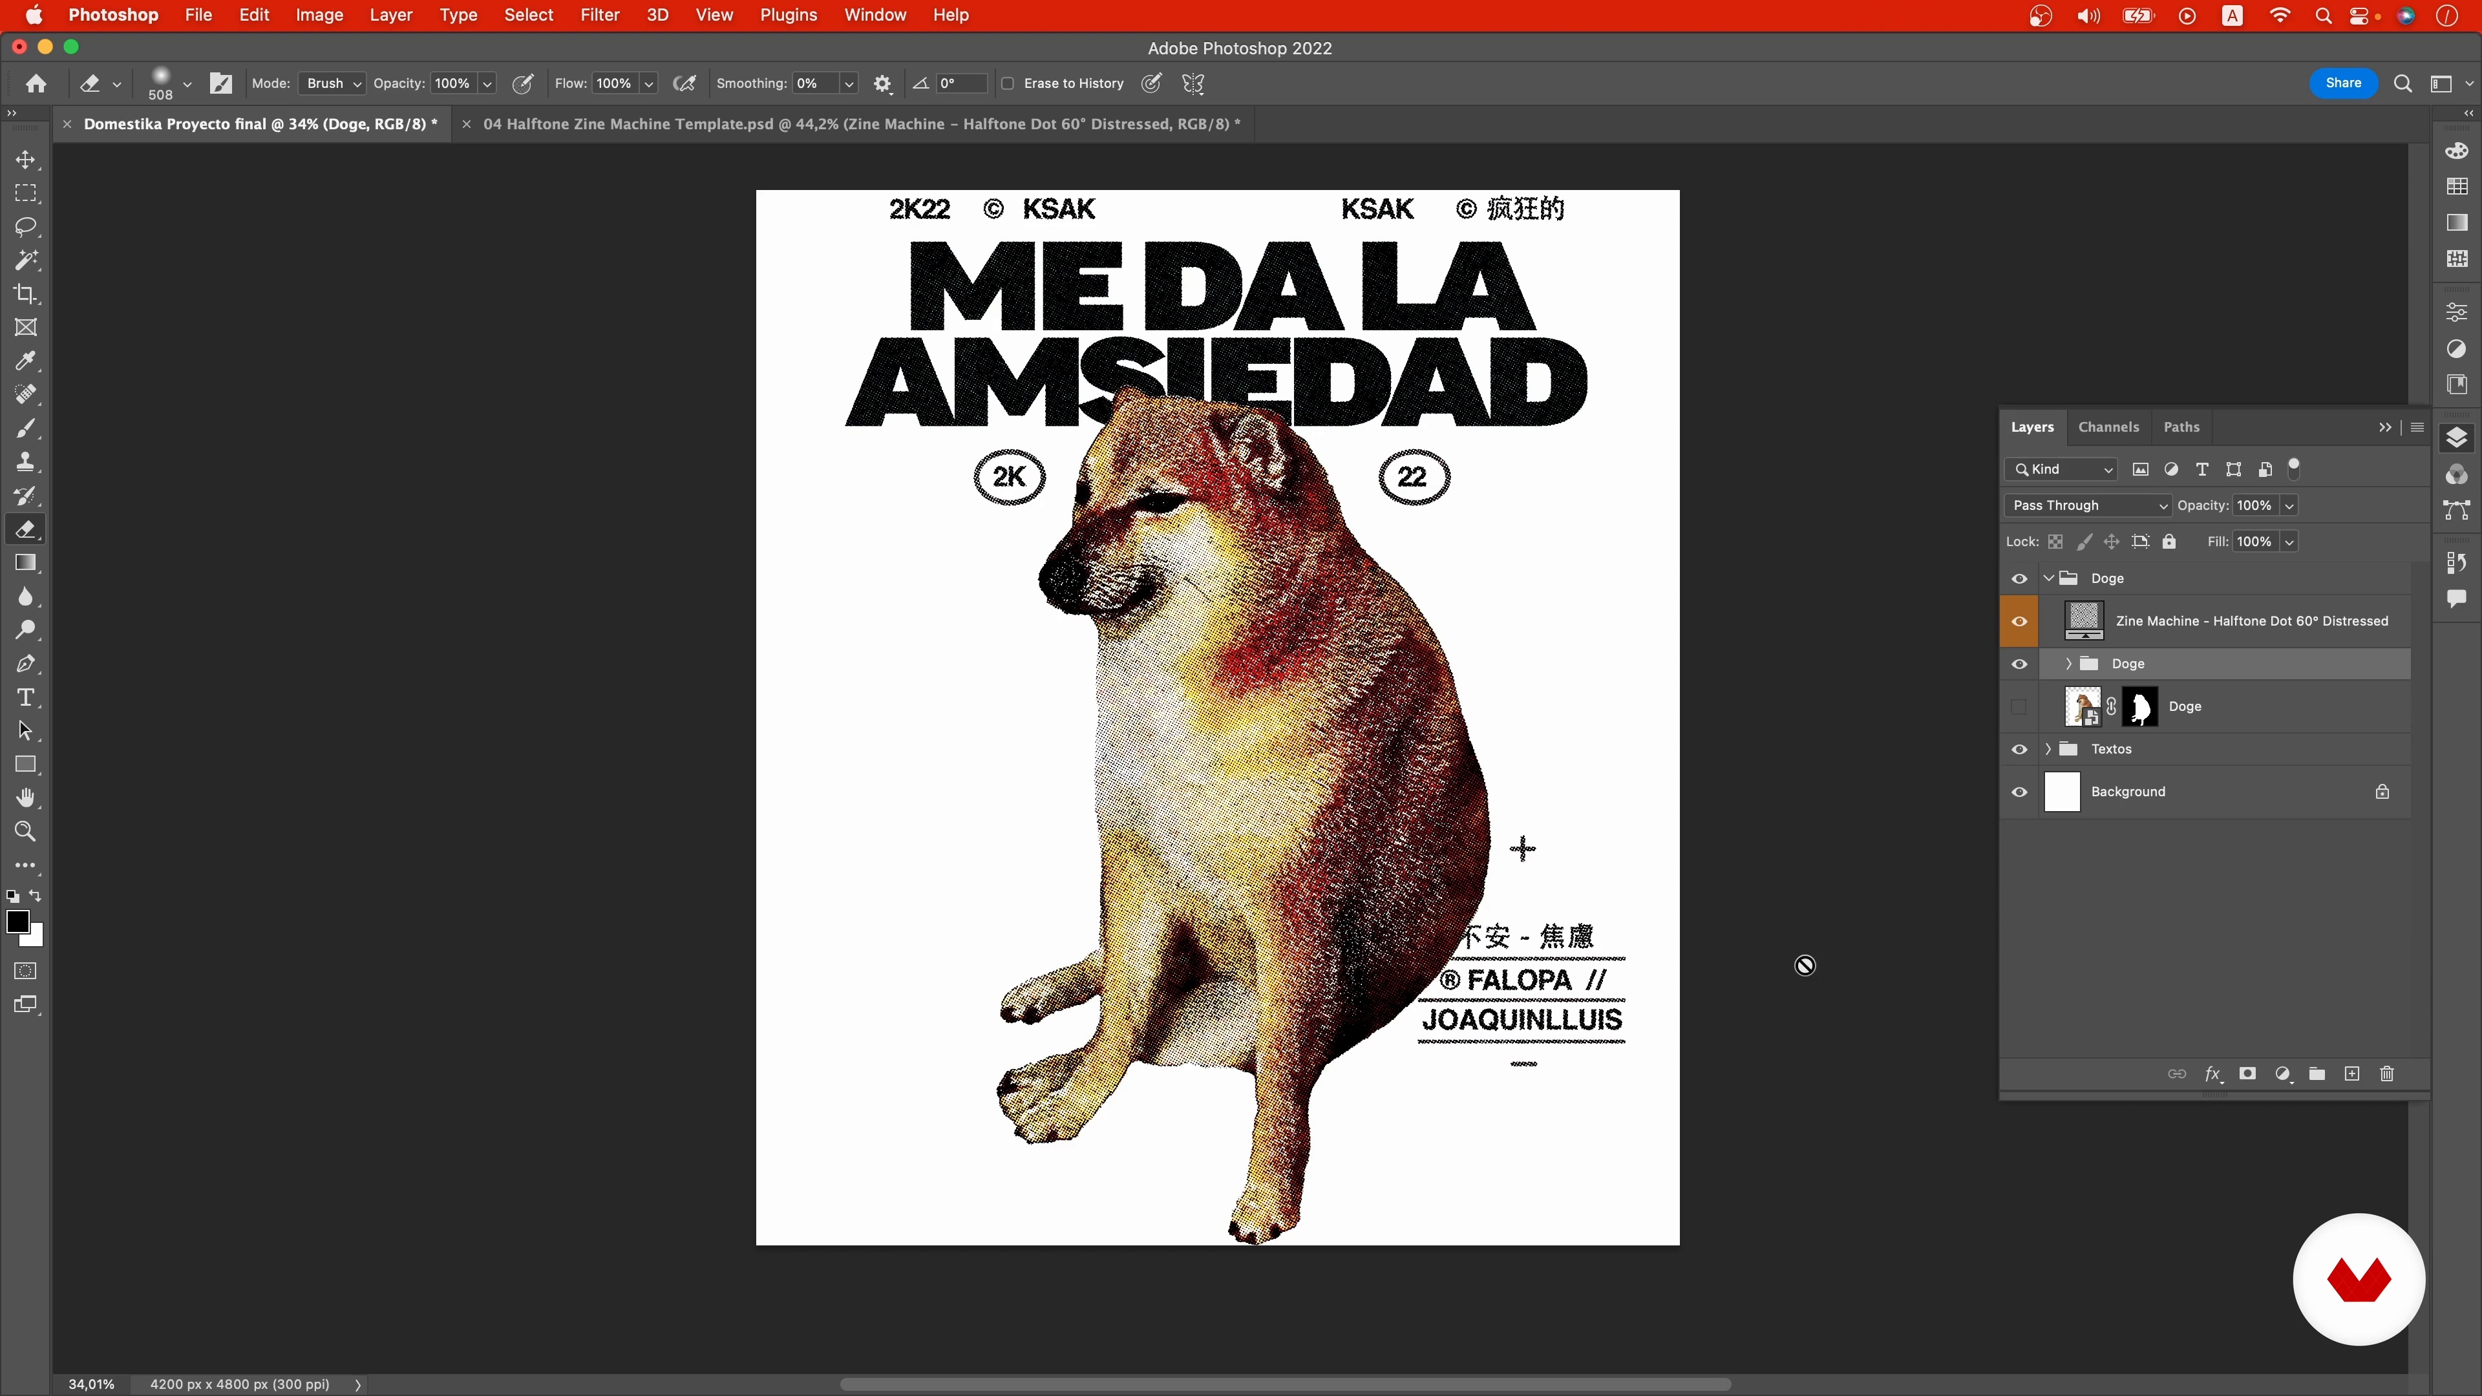
Task: Open Layers panel options menu
Action: point(2417,427)
